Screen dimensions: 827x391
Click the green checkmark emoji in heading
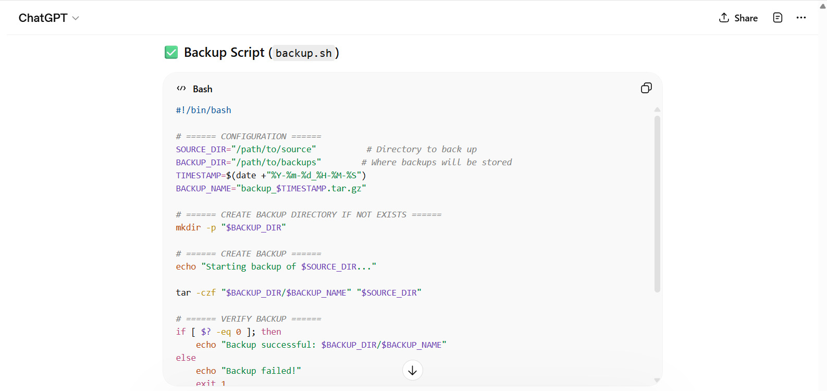(x=171, y=53)
